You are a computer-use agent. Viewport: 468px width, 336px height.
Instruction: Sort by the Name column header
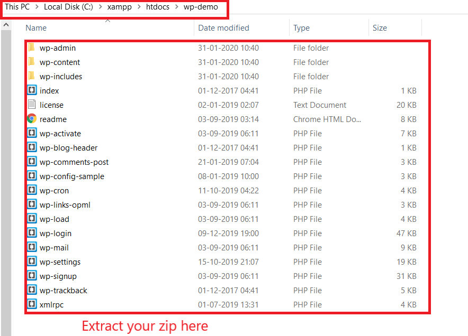36,27
